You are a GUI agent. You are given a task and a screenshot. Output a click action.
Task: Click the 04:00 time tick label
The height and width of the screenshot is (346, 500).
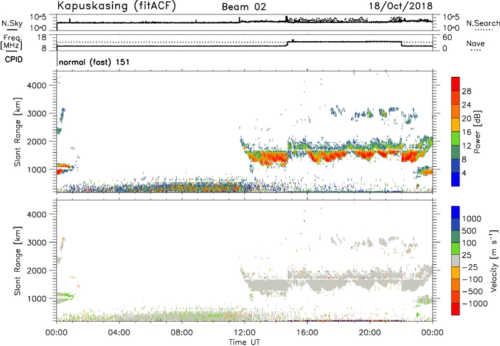point(119,333)
